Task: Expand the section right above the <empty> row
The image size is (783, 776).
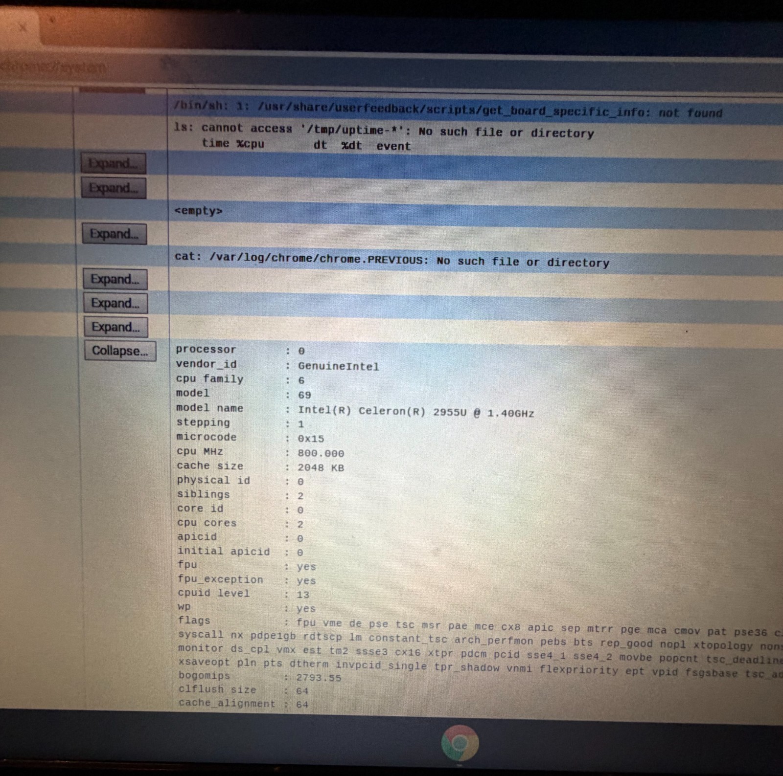Action: pos(114,188)
